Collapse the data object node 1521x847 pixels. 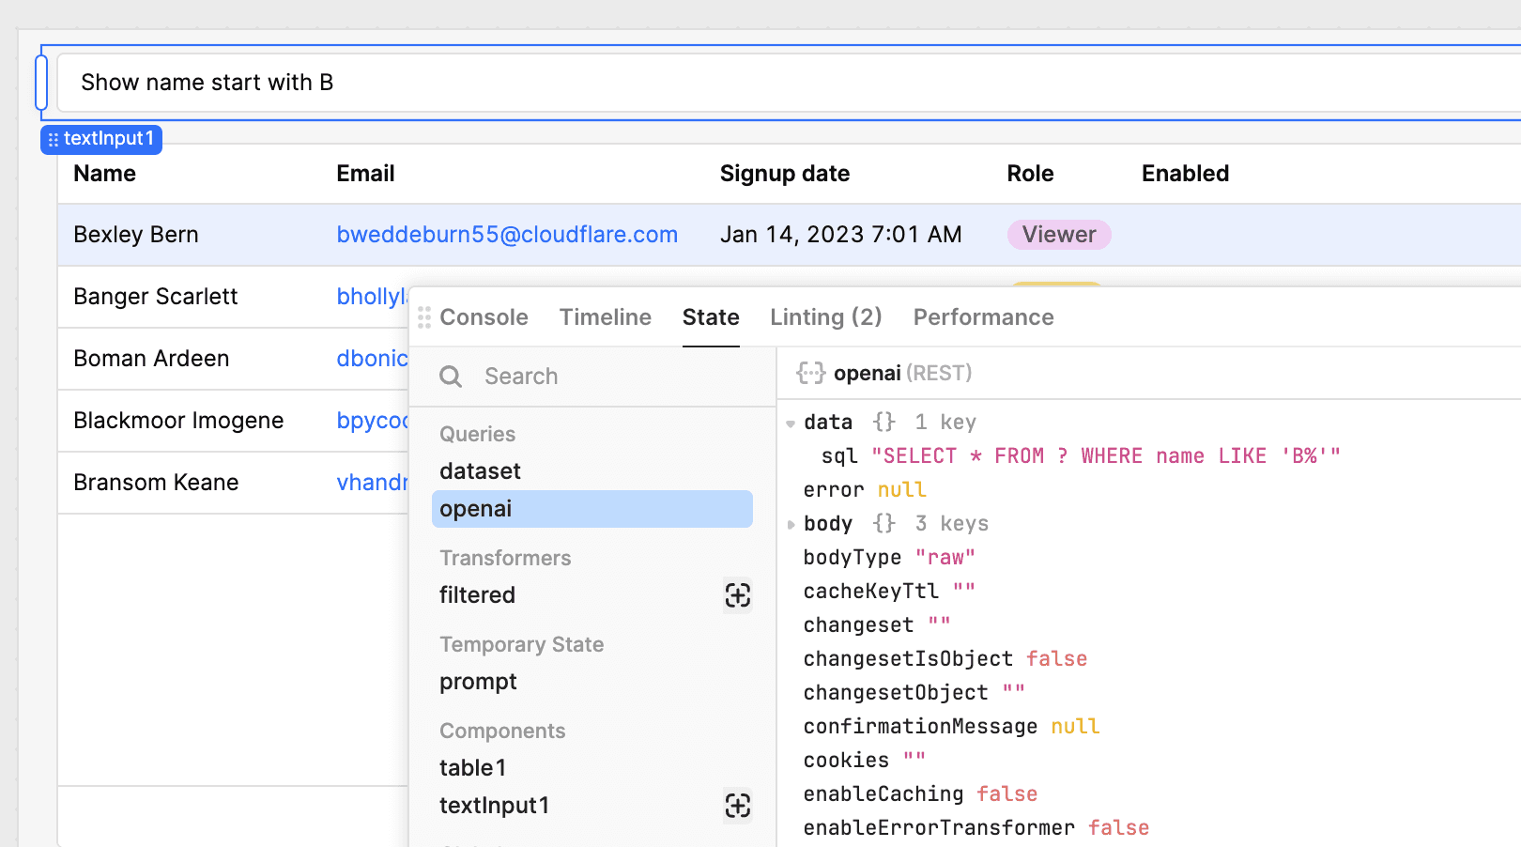[x=791, y=423]
